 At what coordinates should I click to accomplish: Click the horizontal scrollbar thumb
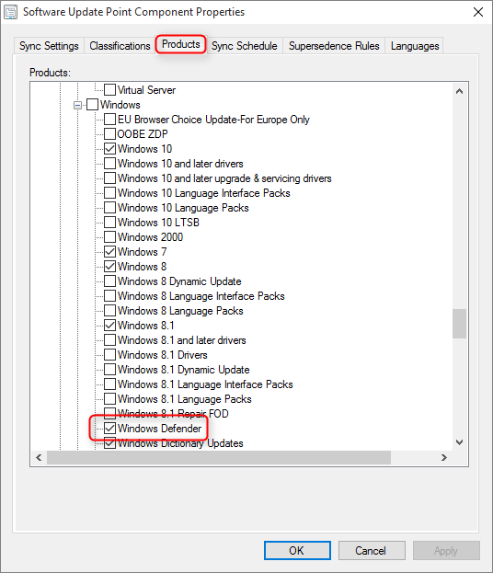tap(219, 457)
